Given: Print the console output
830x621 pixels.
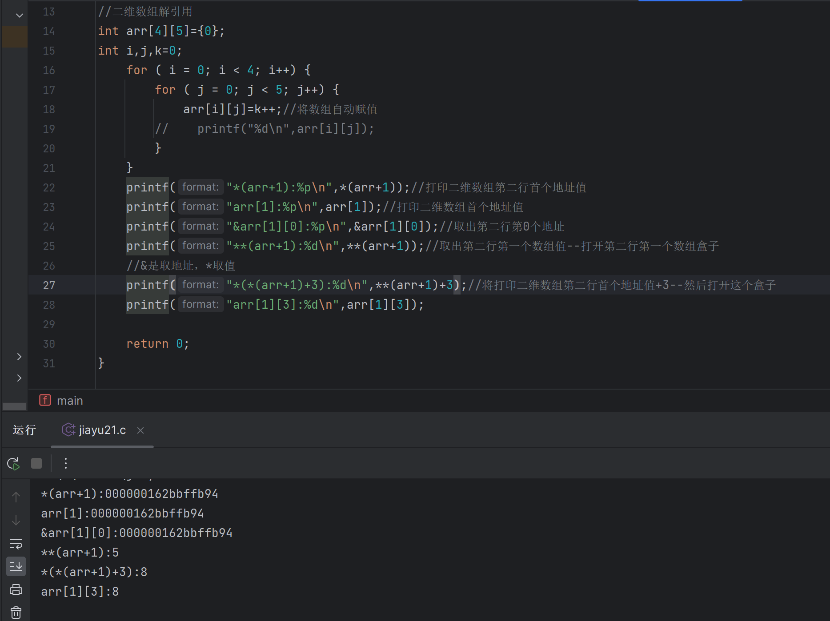Looking at the screenshot, I should (16, 589).
